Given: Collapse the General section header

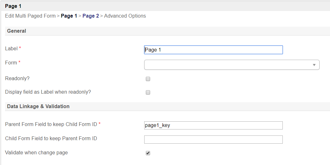Looking at the screenshot, I should [17, 31].
